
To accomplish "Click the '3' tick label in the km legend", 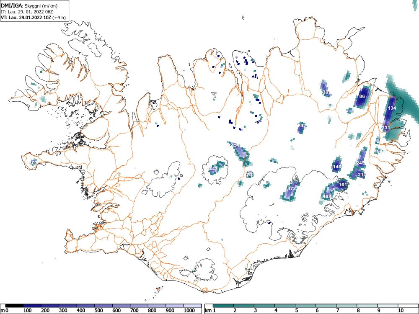I will 256,311.
